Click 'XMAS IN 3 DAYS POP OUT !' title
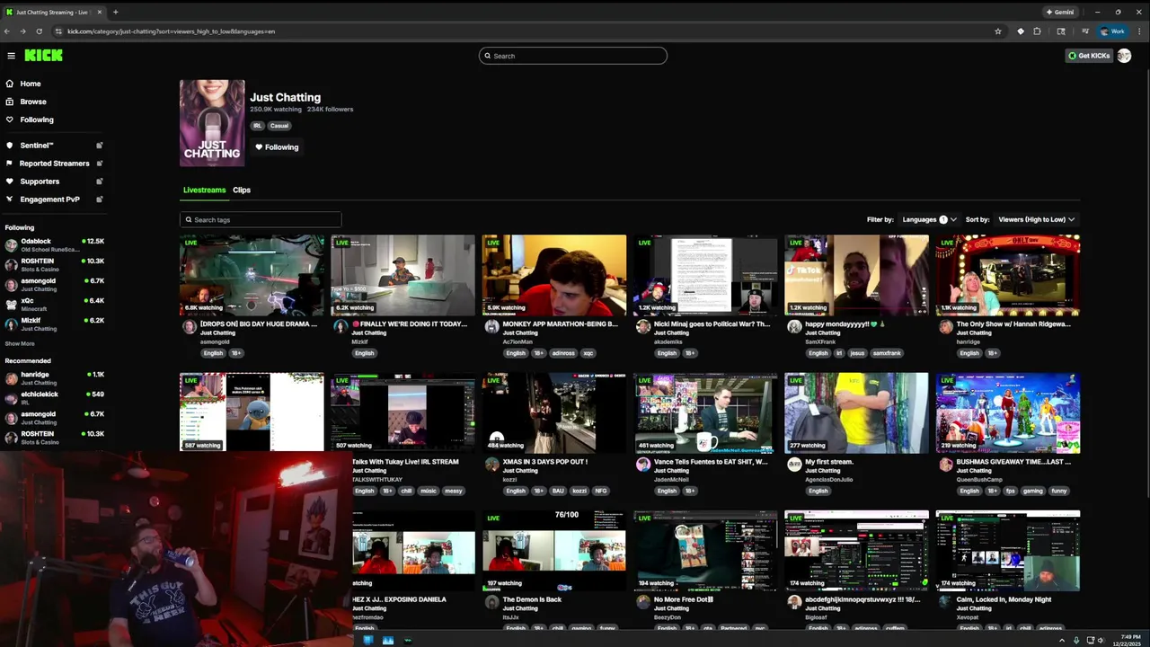This screenshot has height=647, width=1150. (x=544, y=462)
